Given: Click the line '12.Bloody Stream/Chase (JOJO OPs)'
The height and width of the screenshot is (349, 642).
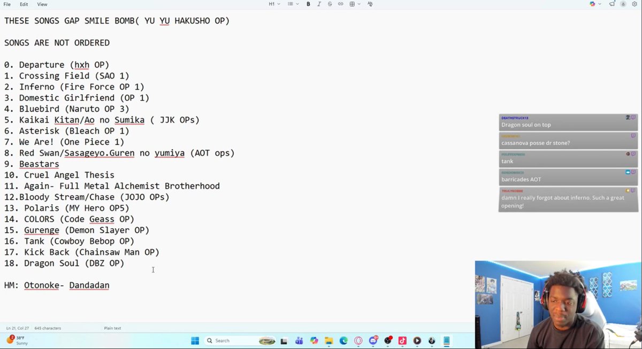Looking at the screenshot, I should (x=87, y=197).
